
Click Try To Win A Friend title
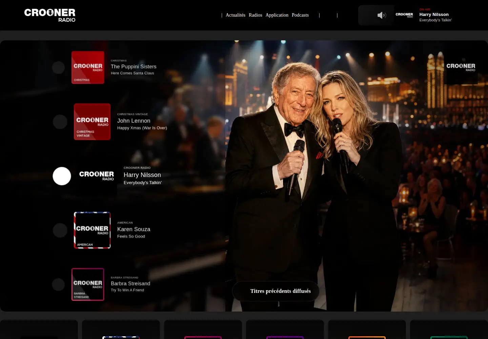pos(127,290)
